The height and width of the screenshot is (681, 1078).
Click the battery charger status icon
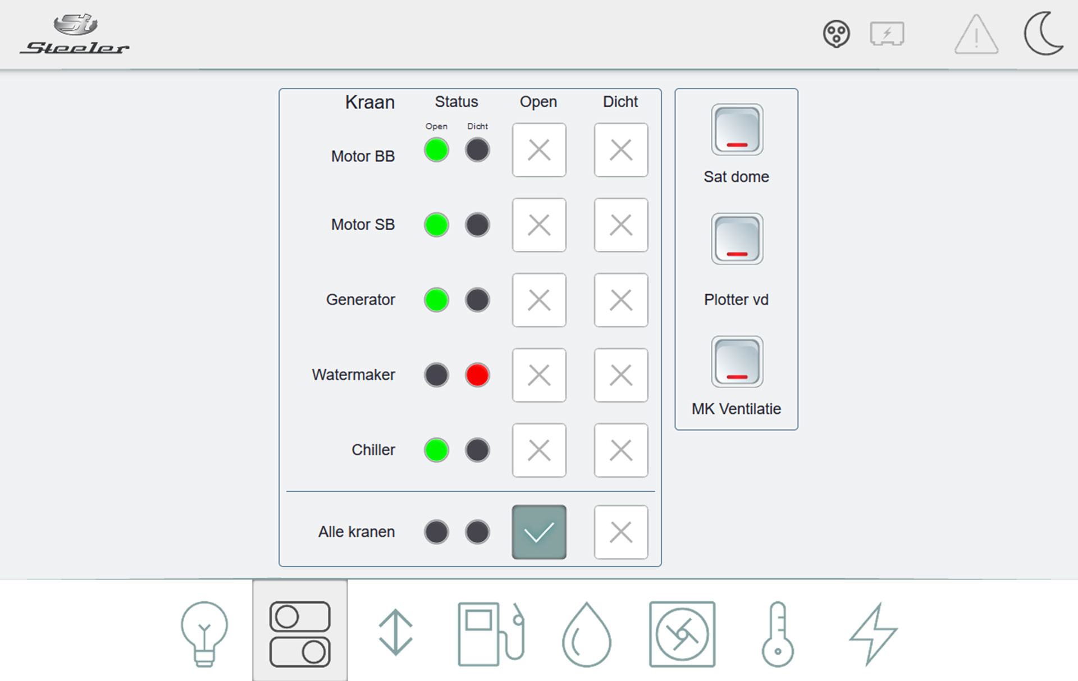coord(887,34)
